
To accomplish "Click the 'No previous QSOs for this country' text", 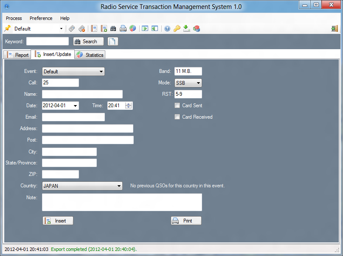I will coord(177,186).
